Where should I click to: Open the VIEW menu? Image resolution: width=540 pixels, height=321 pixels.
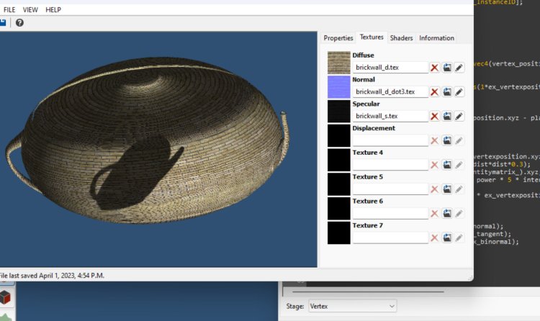[30, 10]
